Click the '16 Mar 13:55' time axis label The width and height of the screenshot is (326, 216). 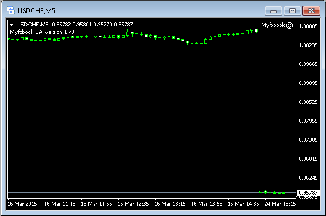(207, 204)
